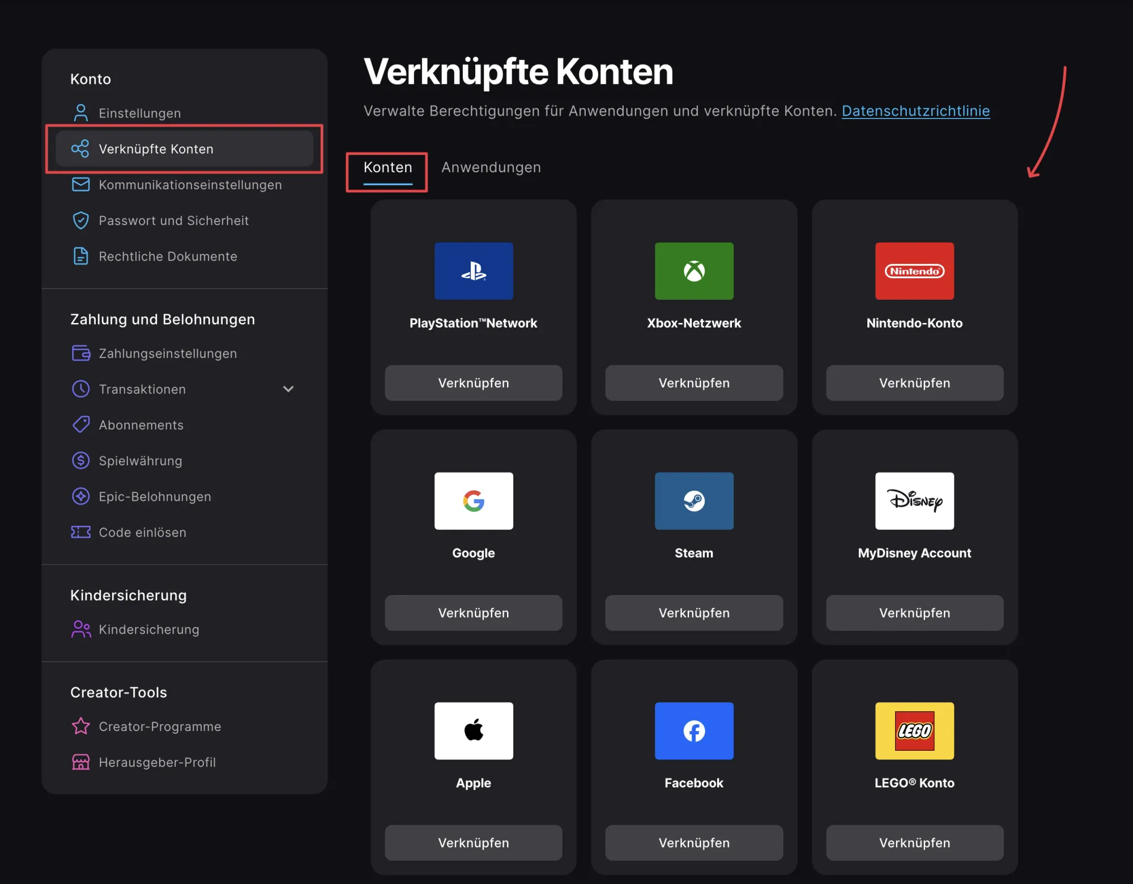Click the Kommunikationseinstellungen envelope icon
Screen dimensions: 1133x884
coord(81,185)
